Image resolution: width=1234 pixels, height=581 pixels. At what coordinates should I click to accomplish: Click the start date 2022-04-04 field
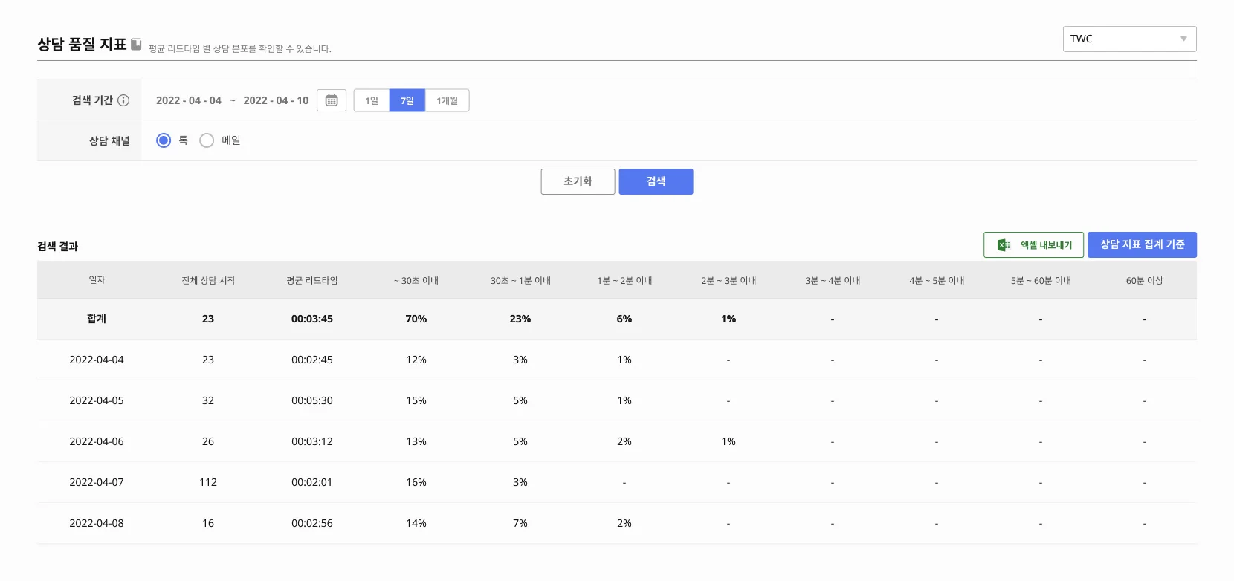(x=189, y=100)
